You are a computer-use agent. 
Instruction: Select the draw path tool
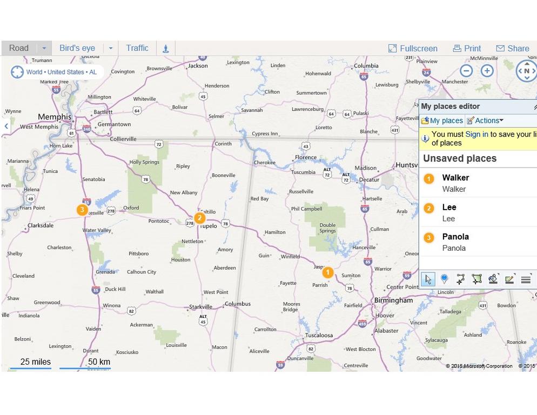(x=460, y=279)
